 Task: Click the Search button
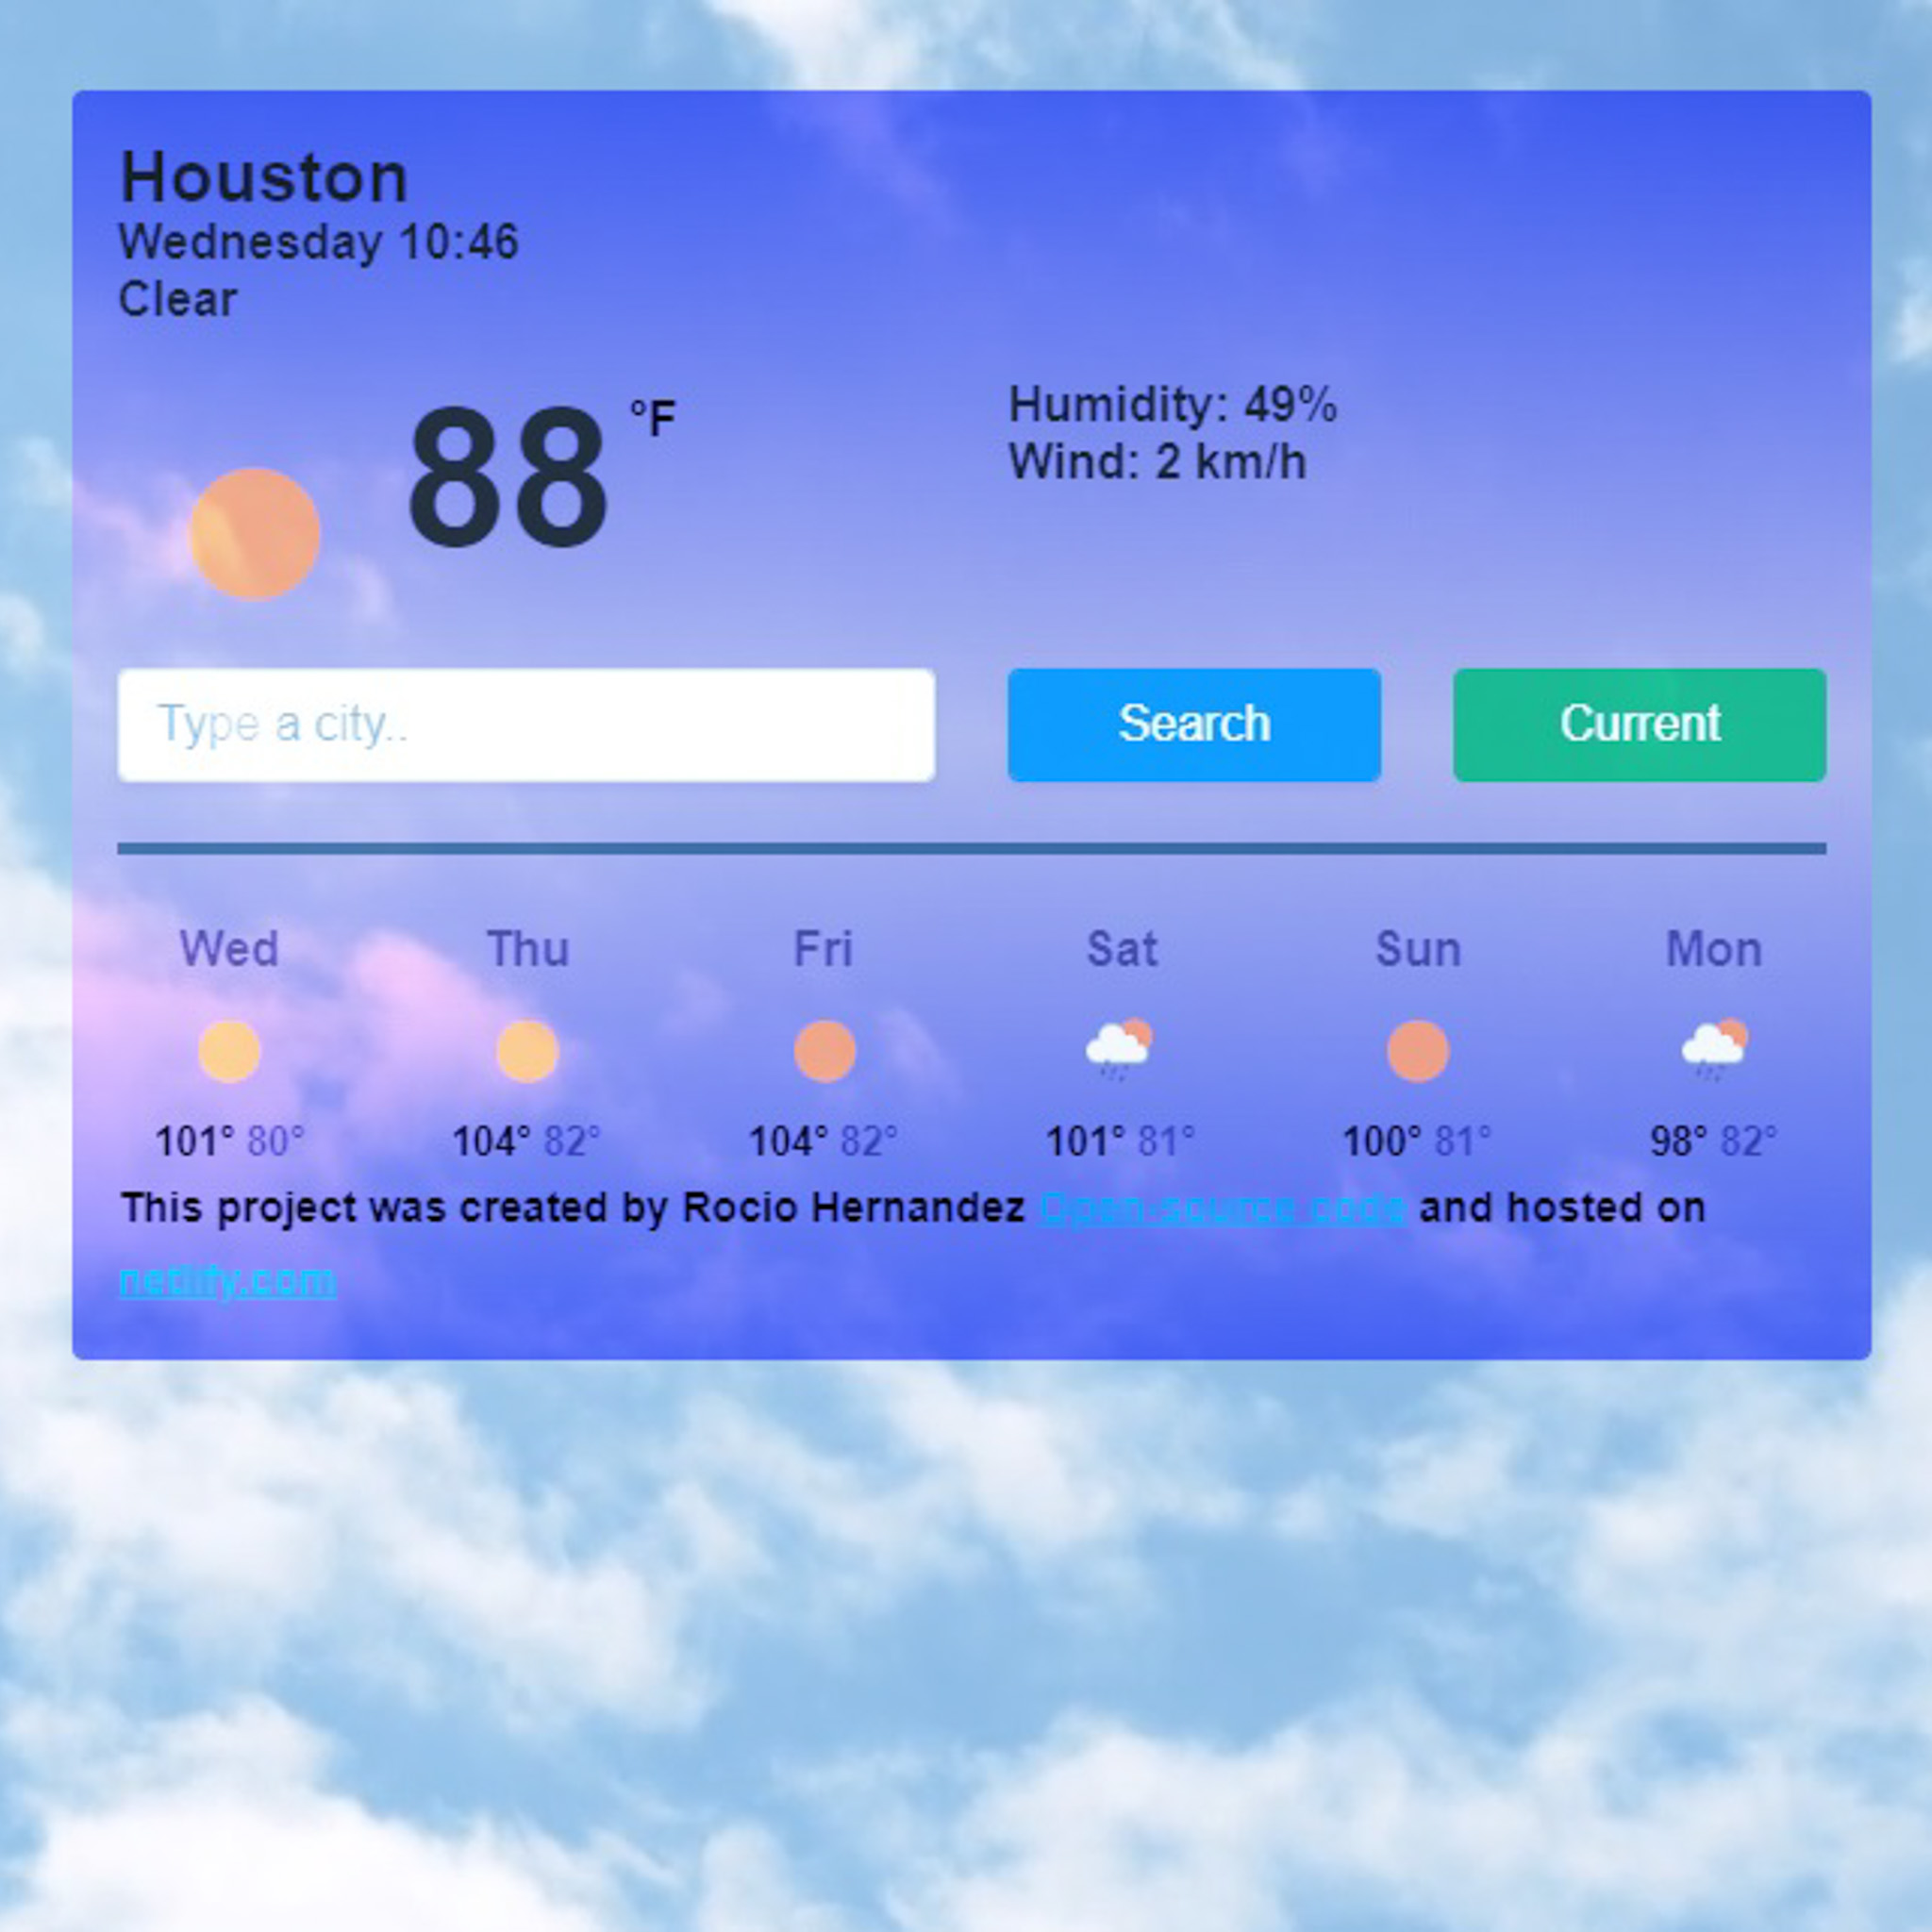1194,722
